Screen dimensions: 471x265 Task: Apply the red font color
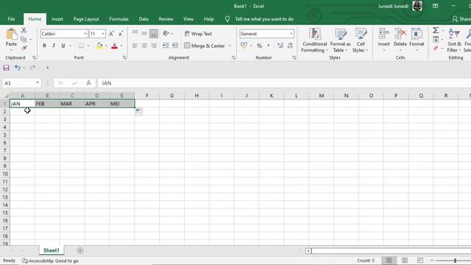pyautogui.click(x=115, y=46)
